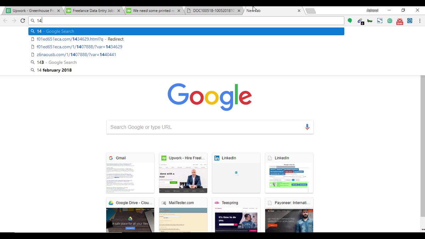Open the LinkedIn tile with blue logo

(x=236, y=173)
